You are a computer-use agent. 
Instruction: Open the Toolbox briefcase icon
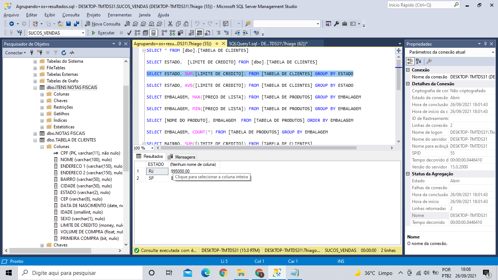(344, 24)
